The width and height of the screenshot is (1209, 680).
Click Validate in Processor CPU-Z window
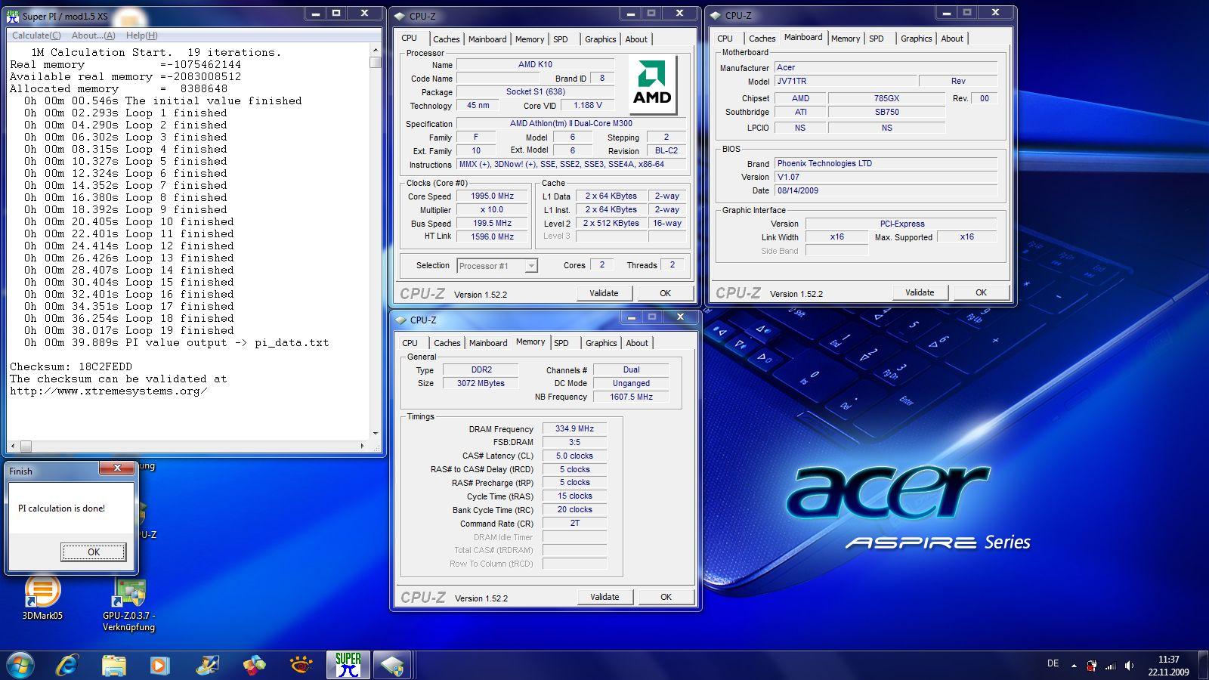click(604, 293)
